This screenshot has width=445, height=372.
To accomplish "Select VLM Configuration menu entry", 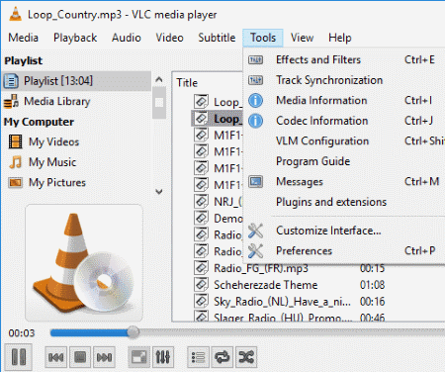I will 344,141.
